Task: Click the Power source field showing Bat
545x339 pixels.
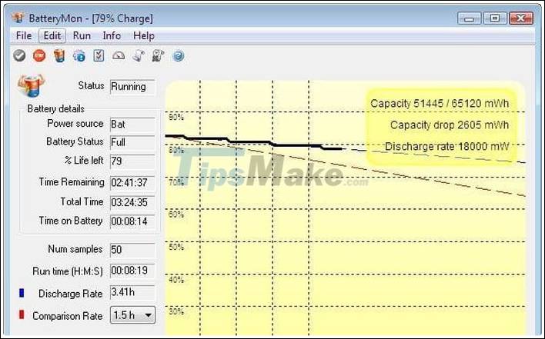Action: 132,125
